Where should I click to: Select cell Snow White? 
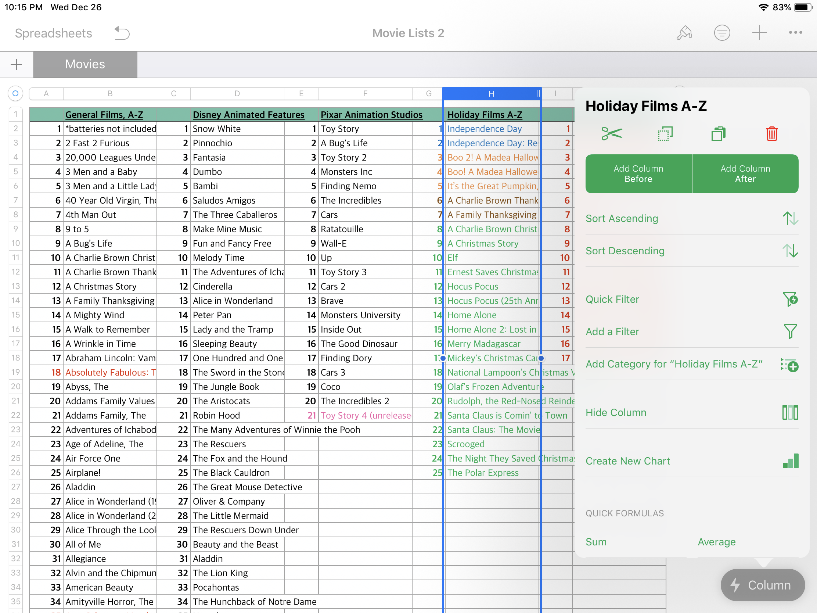point(237,129)
